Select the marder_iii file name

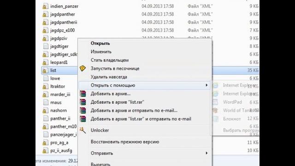(60, 95)
